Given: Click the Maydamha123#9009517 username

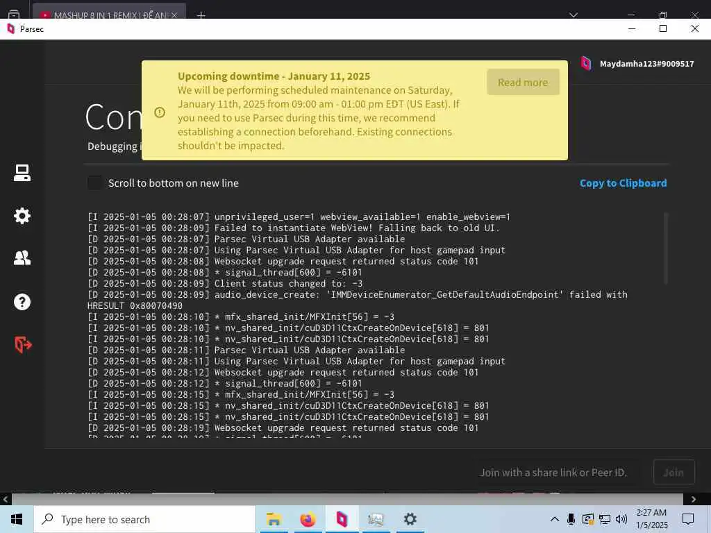Looking at the screenshot, I should pos(646,64).
